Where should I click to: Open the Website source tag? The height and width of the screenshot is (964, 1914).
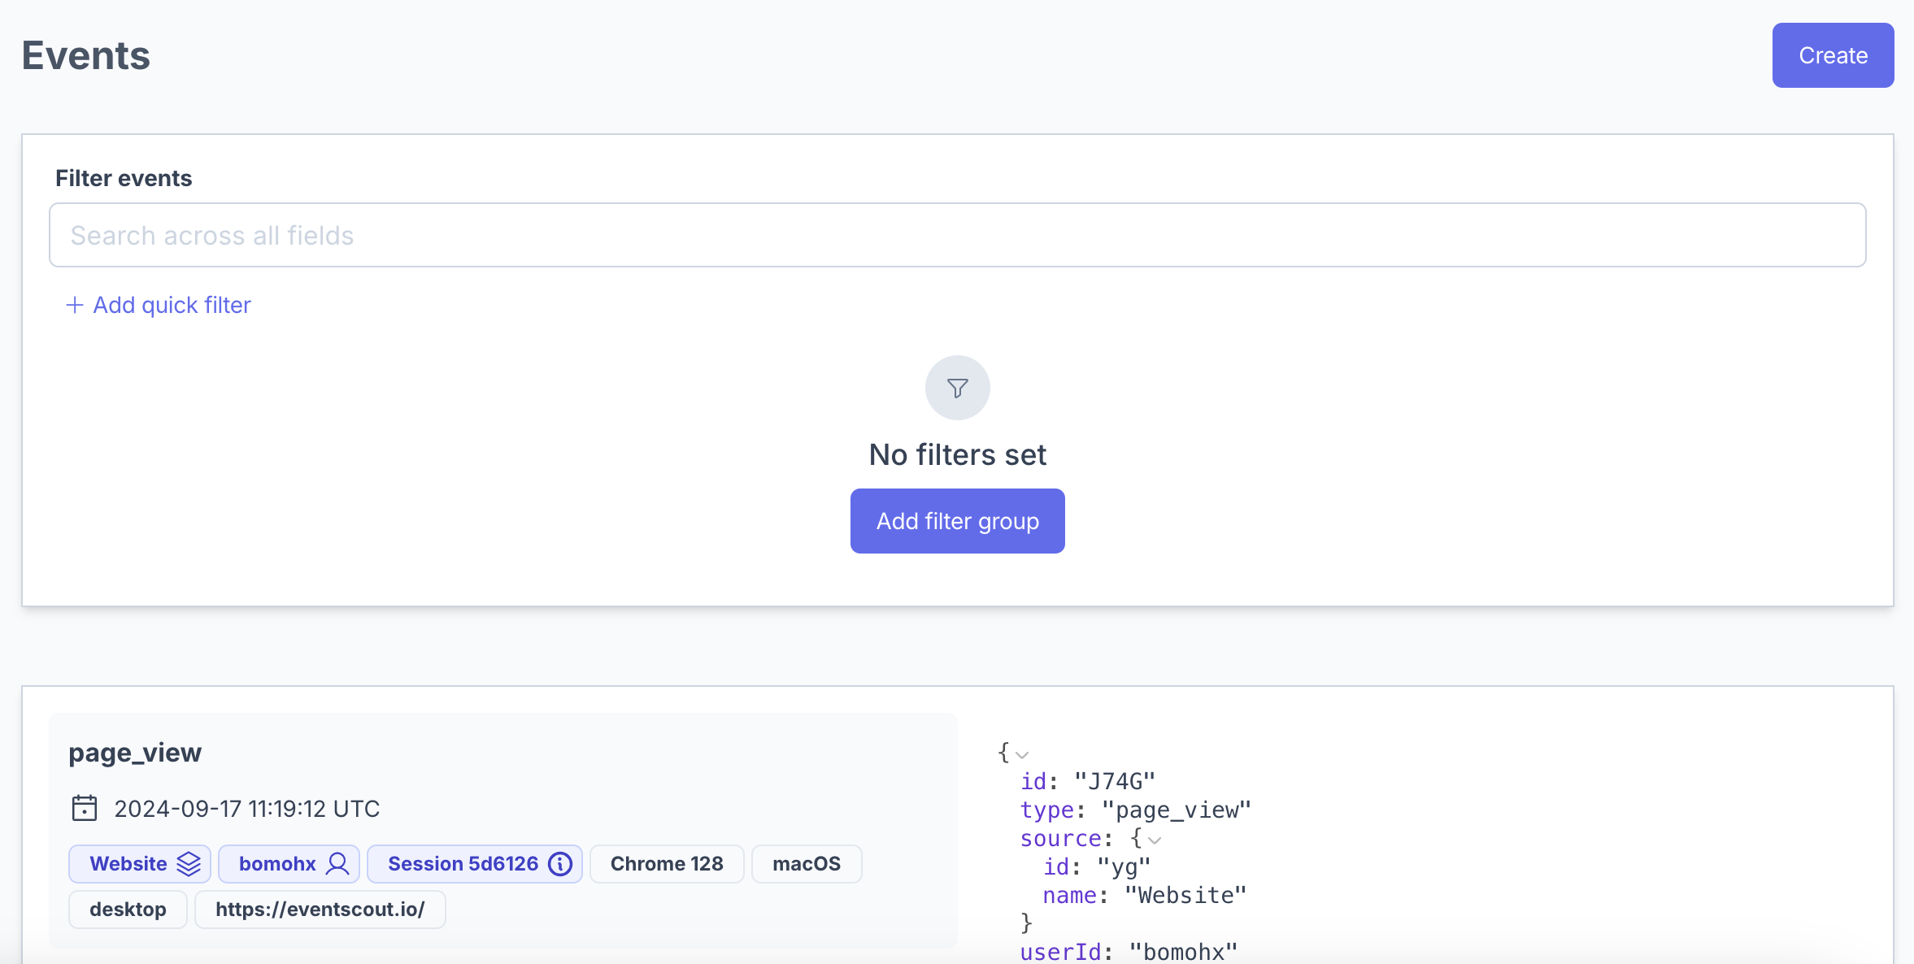click(128, 863)
